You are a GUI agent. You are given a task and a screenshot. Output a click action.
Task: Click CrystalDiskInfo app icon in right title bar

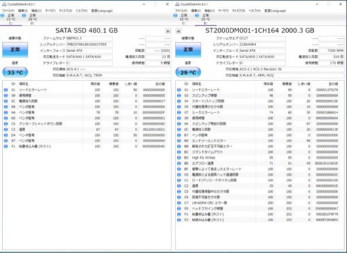click(178, 4)
